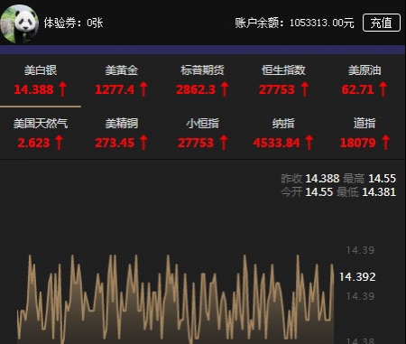The image size is (406, 344).
Task: Click the up arrow next to 62.71
Action: [383, 89]
